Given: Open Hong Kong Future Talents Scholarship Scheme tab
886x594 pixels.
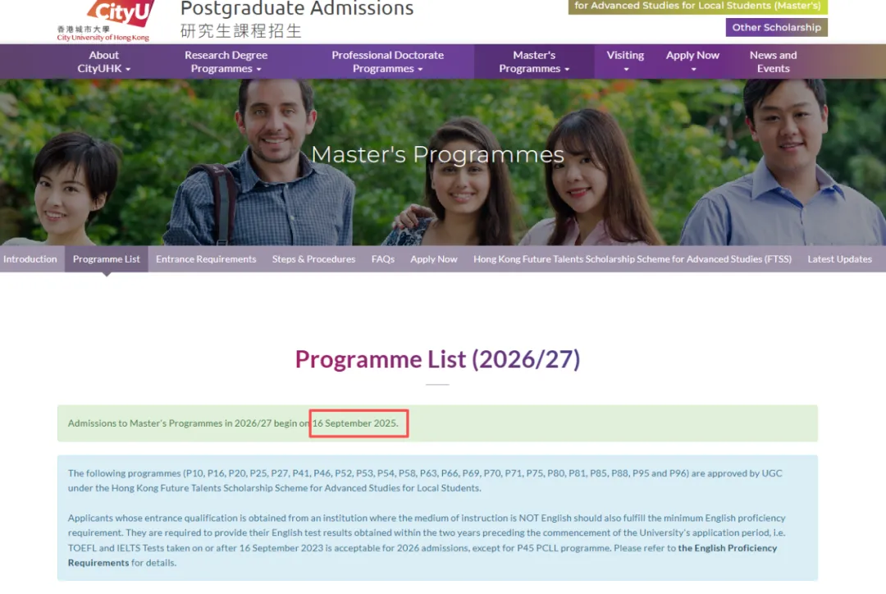Looking at the screenshot, I should (632, 259).
